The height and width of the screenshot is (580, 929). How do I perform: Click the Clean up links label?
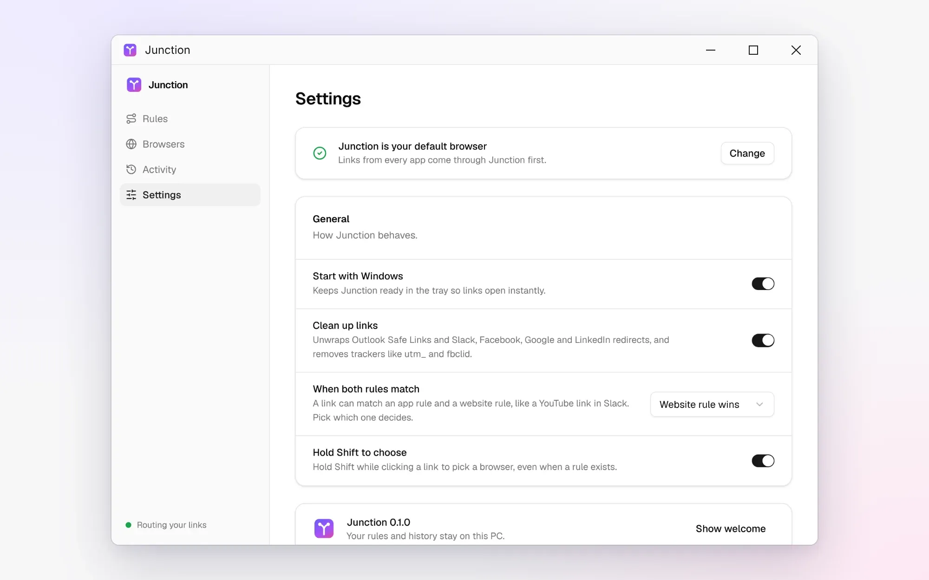click(x=345, y=326)
